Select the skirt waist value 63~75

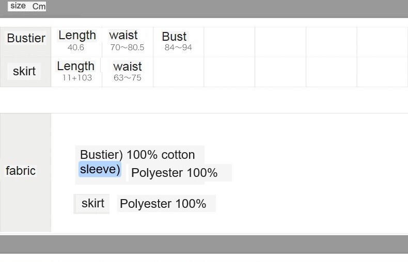coord(127,78)
